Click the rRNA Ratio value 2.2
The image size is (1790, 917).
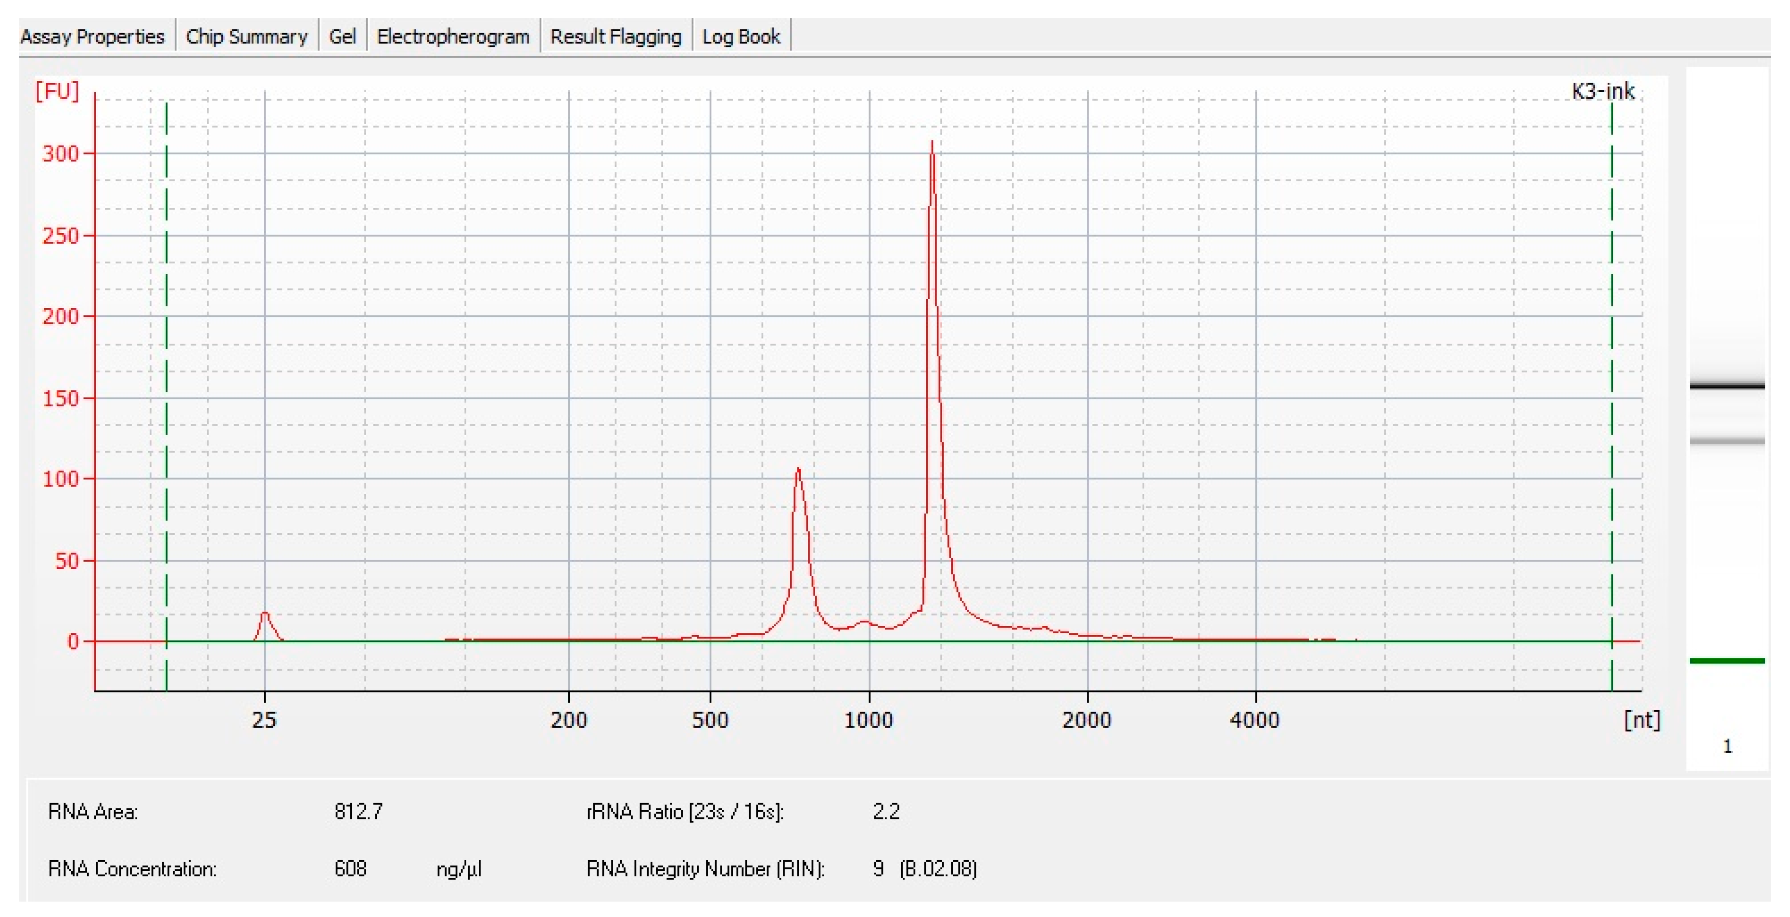[x=886, y=811]
